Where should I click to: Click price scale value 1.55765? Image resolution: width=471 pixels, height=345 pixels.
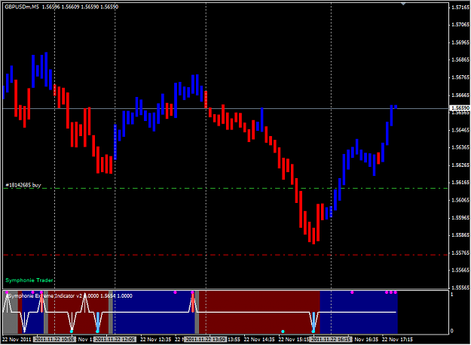tap(460, 253)
